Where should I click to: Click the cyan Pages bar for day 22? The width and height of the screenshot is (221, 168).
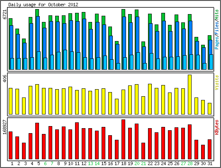click(x=151, y=61)
